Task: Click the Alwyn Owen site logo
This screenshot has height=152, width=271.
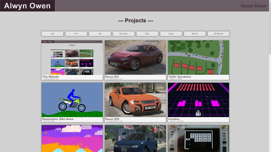Action: [27, 6]
